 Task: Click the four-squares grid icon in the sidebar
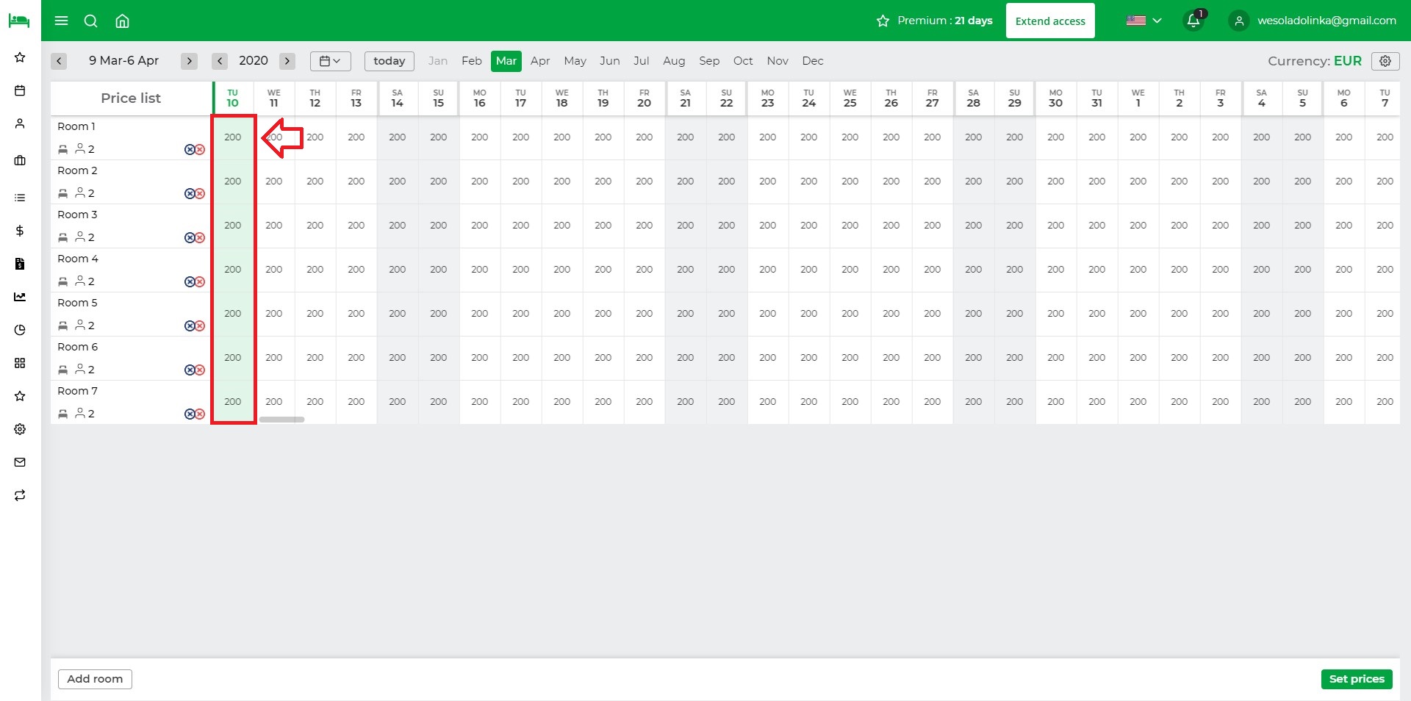(20, 363)
